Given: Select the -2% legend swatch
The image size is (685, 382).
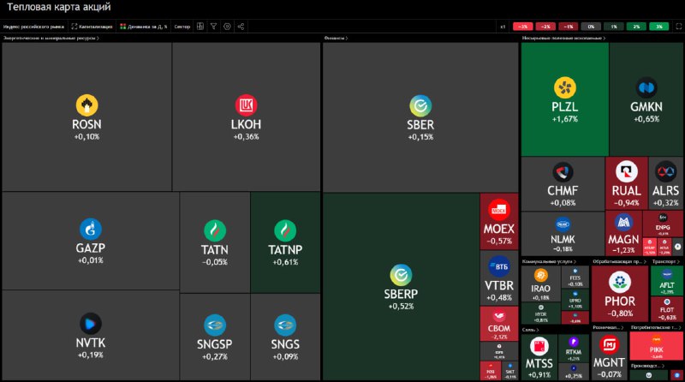Looking at the screenshot, I should (x=545, y=27).
